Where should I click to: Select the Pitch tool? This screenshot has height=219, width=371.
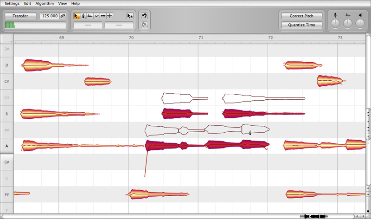pyautogui.click(x=83, y=16)
